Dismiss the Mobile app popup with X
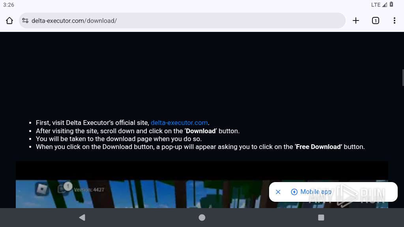Image resolution: width=404 pixels, height=227 pixels. pyautogui.click(x=278, y=192)
